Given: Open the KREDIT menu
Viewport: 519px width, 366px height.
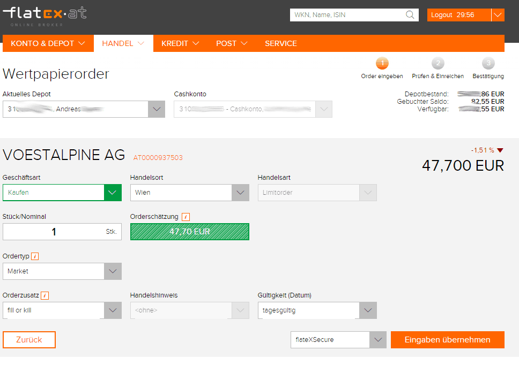Looking at the screenshot, I should pos(180,43).
